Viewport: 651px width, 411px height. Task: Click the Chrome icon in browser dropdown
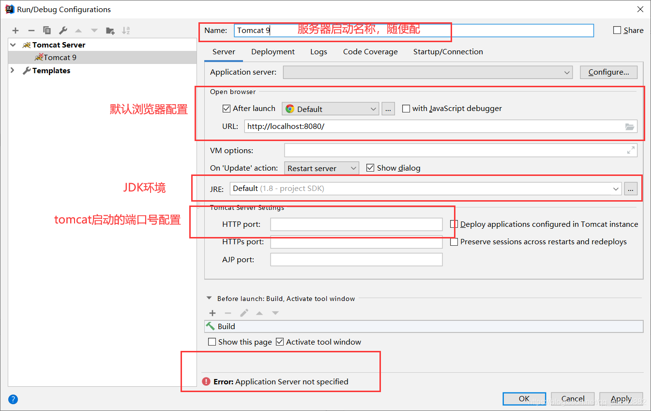(x=290, y=109)
